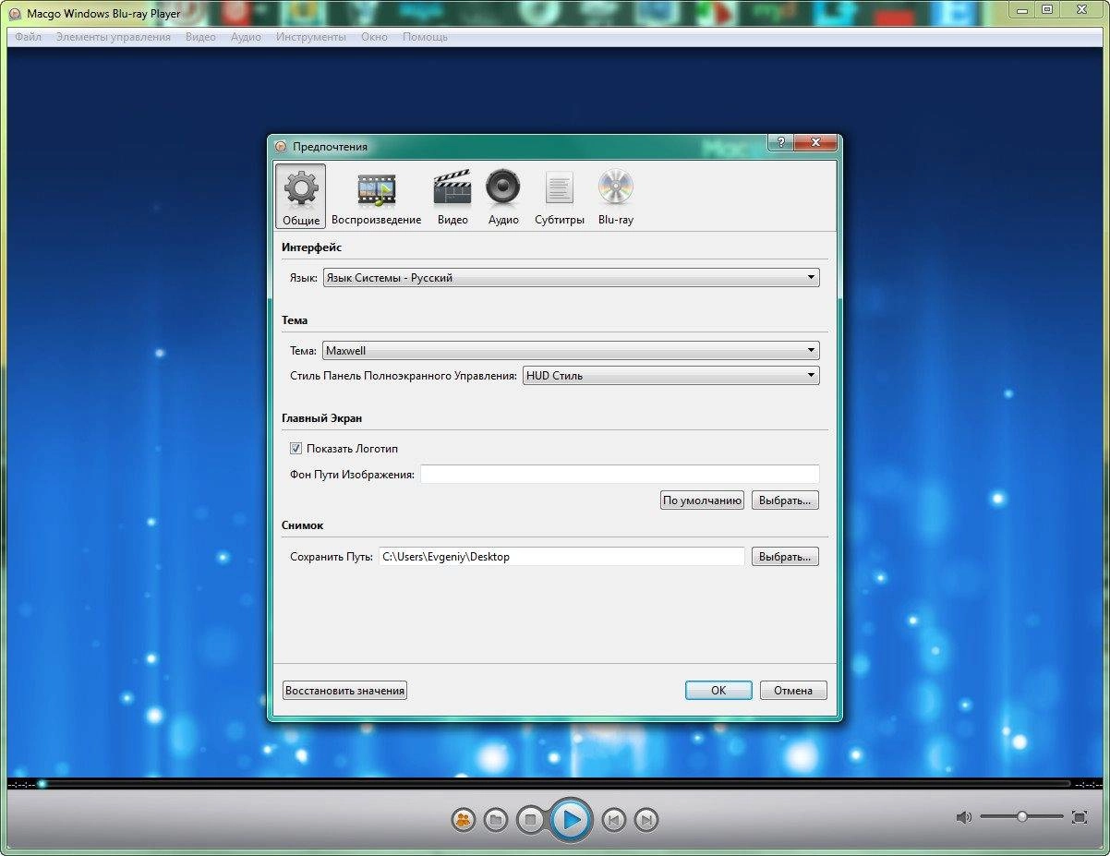
Task: Open the Файл menu
Action: 28,37
